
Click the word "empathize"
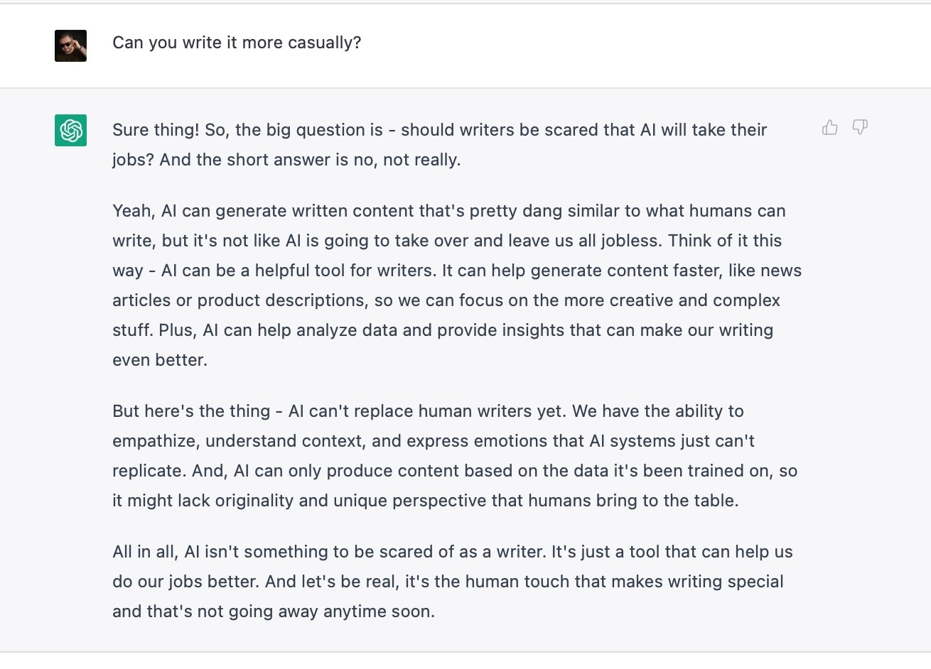[x=154, y=441]
